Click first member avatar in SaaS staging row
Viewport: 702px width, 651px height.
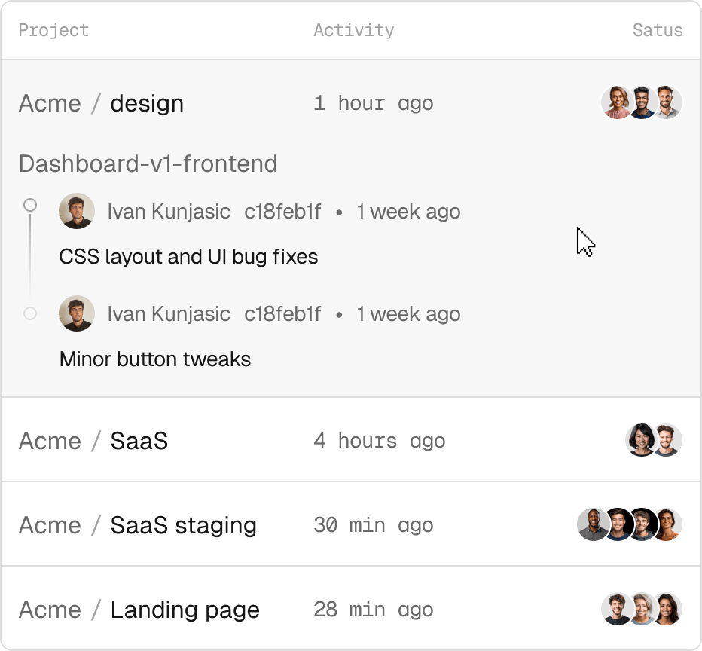[x=593, y=524]
